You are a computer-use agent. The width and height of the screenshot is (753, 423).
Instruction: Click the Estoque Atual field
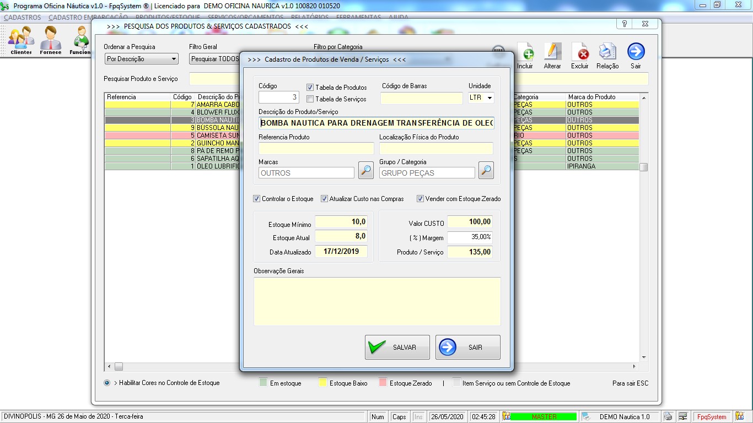point(341,236)
